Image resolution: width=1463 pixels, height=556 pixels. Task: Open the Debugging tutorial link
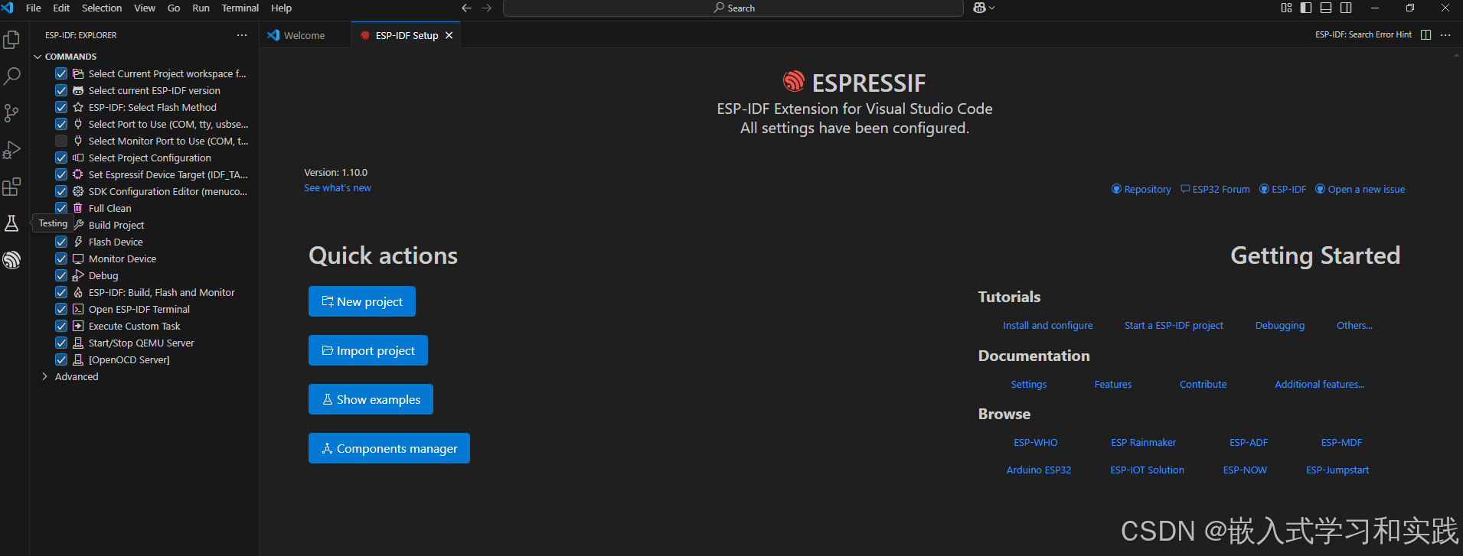[x=1280, y=326]
